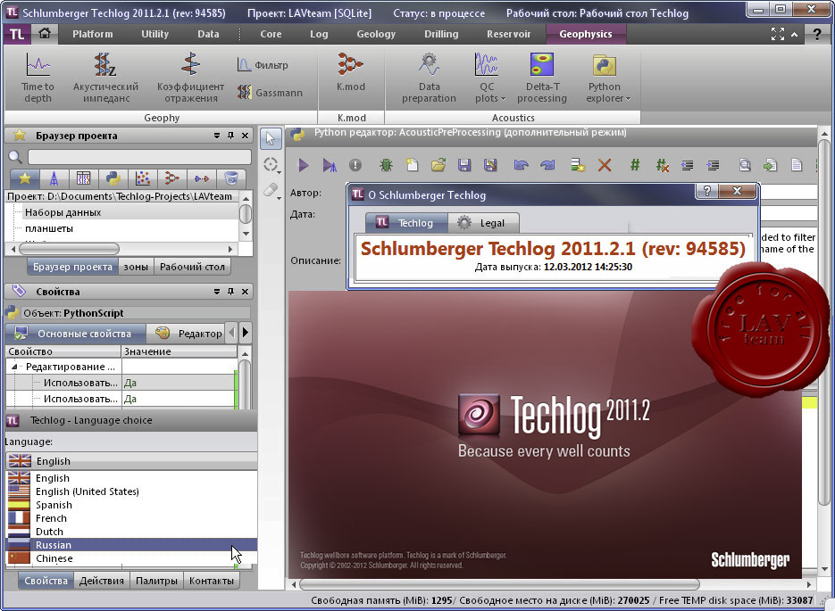Save the script with the floppy disk icon

click(x=464, y=165)
